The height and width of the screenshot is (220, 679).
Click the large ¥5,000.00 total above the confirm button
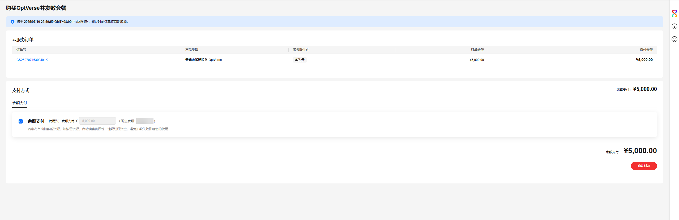pos(640,151)
